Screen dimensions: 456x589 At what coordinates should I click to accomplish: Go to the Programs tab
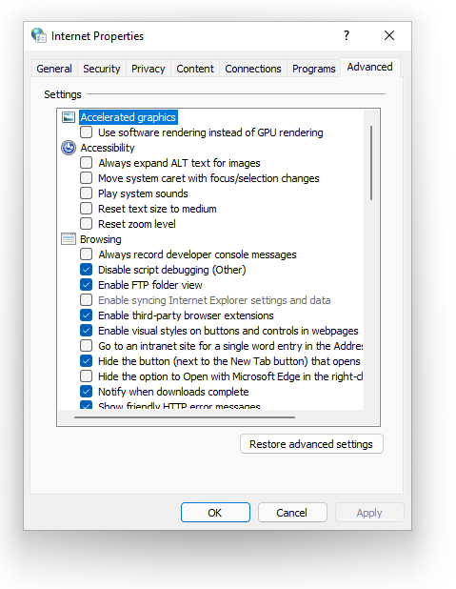(x=314, y=69)
